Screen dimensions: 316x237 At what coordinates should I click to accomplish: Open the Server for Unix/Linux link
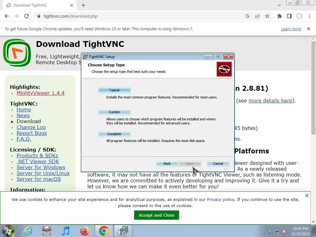click(43, 173)
